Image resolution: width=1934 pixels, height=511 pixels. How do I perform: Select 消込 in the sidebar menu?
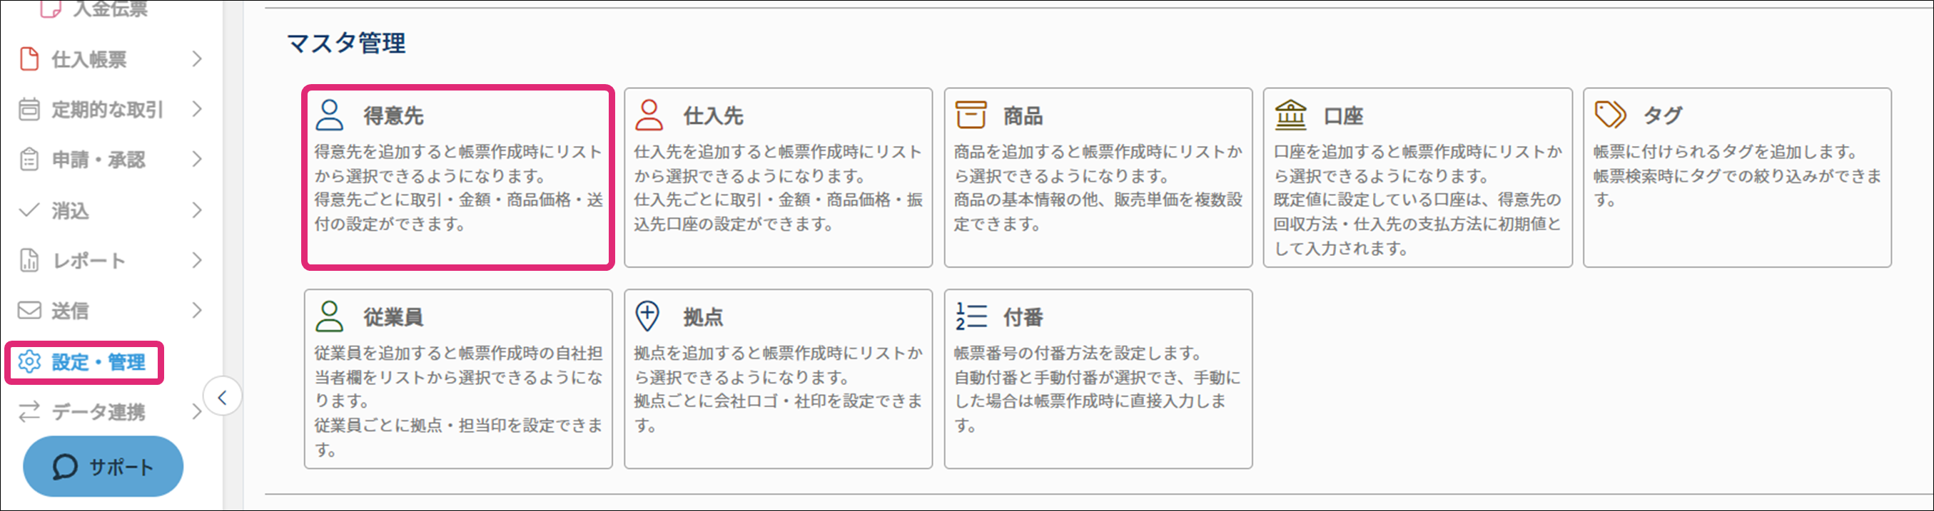pos(70,210)
